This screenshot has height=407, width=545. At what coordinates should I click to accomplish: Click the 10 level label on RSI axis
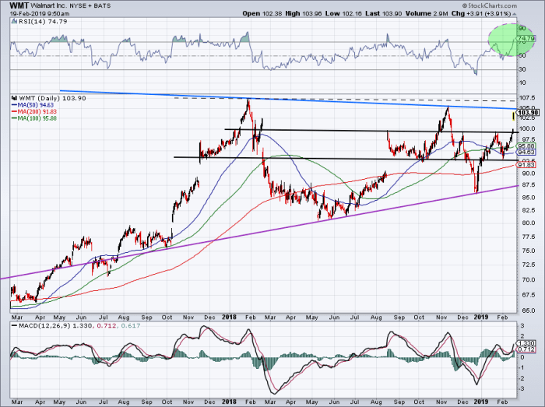click(522, 82)
